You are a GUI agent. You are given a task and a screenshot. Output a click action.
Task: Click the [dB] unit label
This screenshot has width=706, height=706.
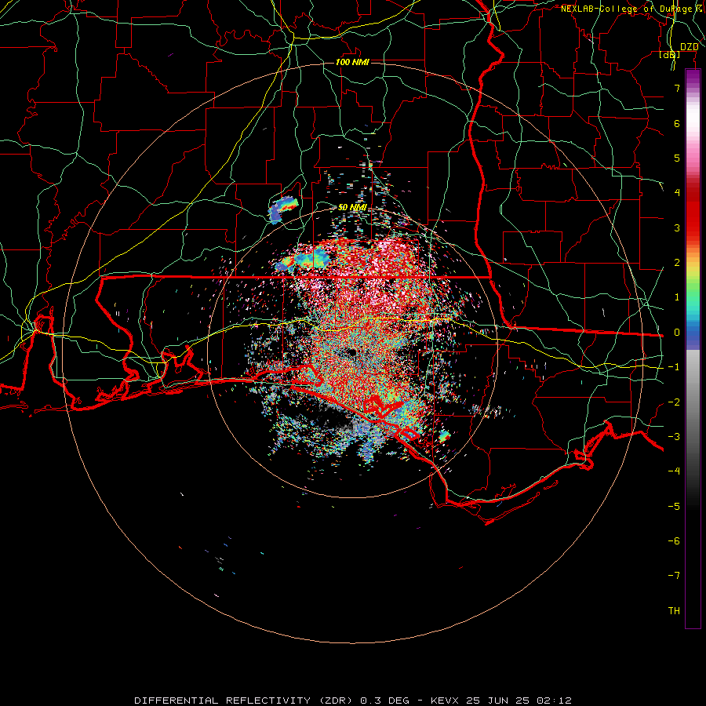[670, 54]
